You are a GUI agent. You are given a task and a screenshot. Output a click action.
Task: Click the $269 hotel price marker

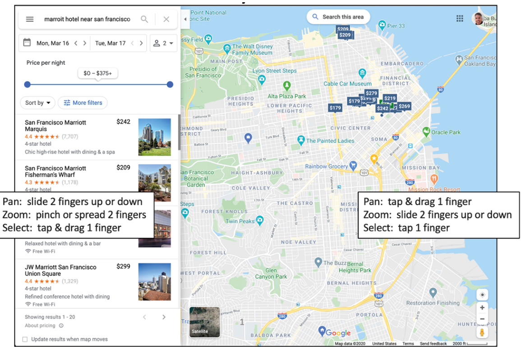pos(404,106)
